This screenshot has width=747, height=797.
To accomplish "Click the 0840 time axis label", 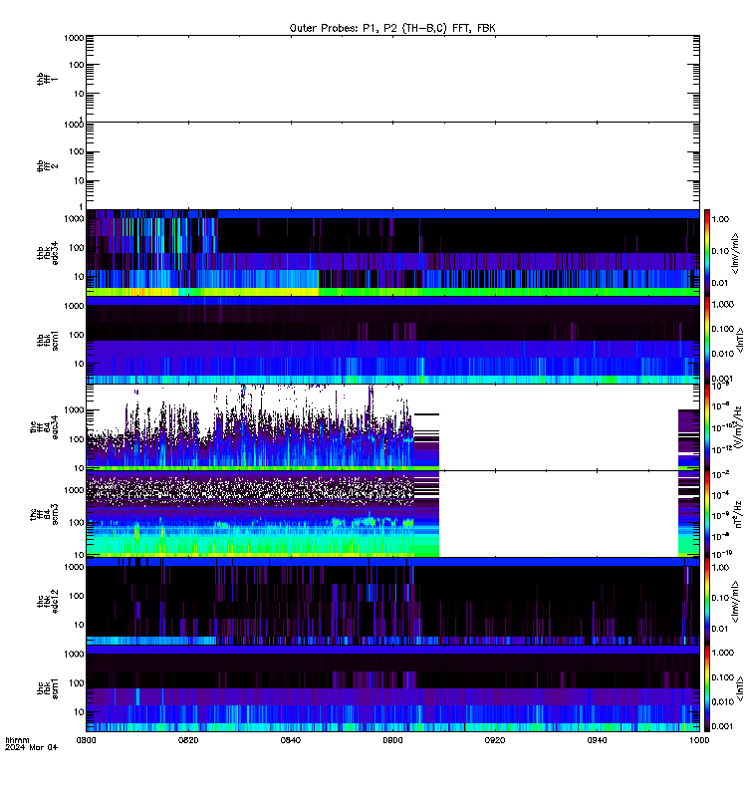I will click(291, 740).
